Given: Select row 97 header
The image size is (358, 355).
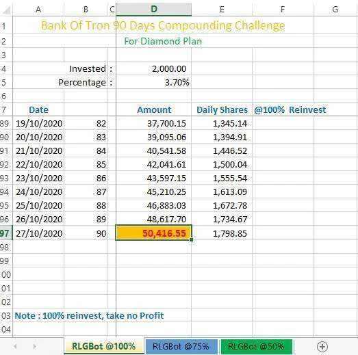Looking at the screenshot, I should point(6,233).
